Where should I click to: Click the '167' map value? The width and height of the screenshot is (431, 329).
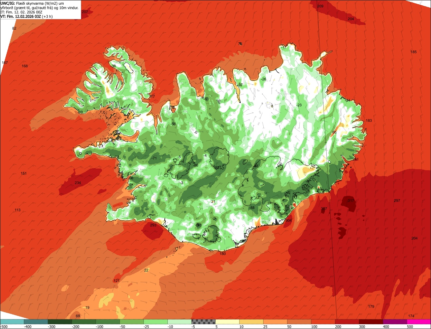click(x=5, y=63)
